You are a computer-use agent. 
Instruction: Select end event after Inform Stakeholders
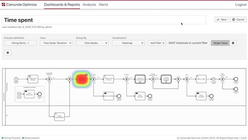click(40, 94)
